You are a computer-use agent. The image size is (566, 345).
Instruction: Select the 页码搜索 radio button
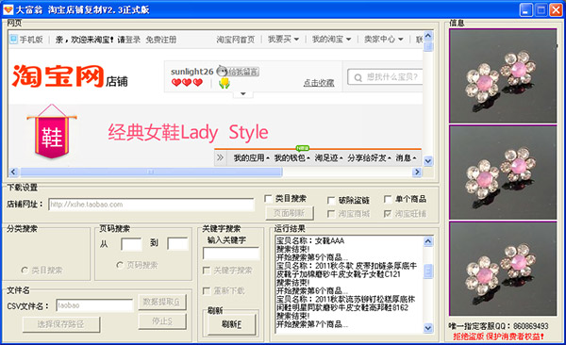coord(120,265)
